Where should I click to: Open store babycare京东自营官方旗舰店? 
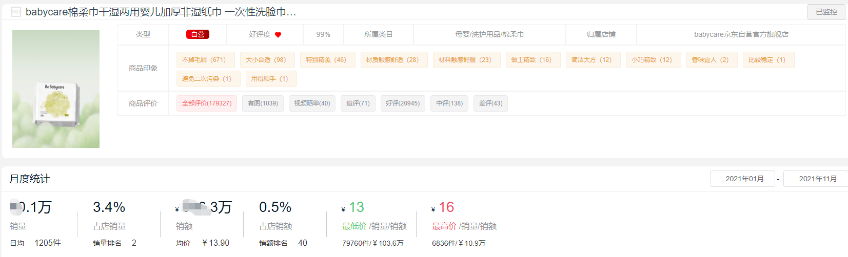[741, 34]
